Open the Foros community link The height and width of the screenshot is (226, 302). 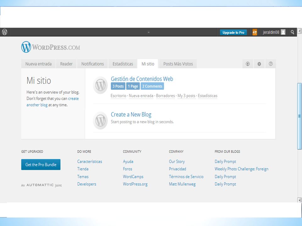point(127,169)
